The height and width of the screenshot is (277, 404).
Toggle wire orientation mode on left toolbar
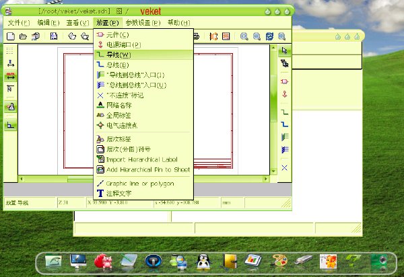tap(10, 125)
